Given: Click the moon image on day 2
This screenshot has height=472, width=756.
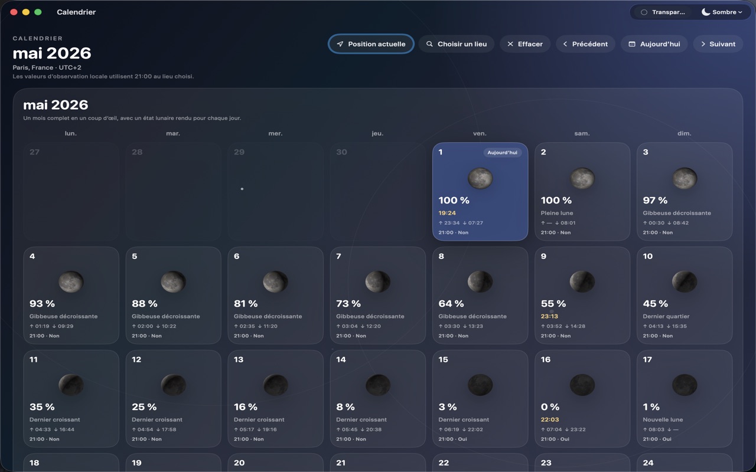Looking at the screenshot, I should tap(582, 178).
